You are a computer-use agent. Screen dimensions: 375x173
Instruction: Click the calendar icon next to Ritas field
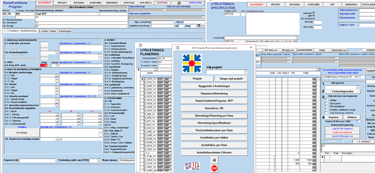pos(199,26)
